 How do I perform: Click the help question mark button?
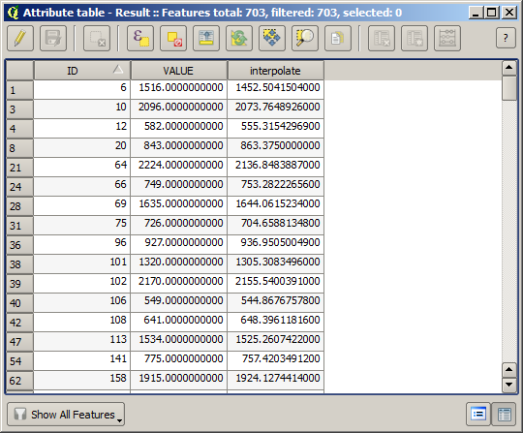pyautogui.click(x=506, y=38)
